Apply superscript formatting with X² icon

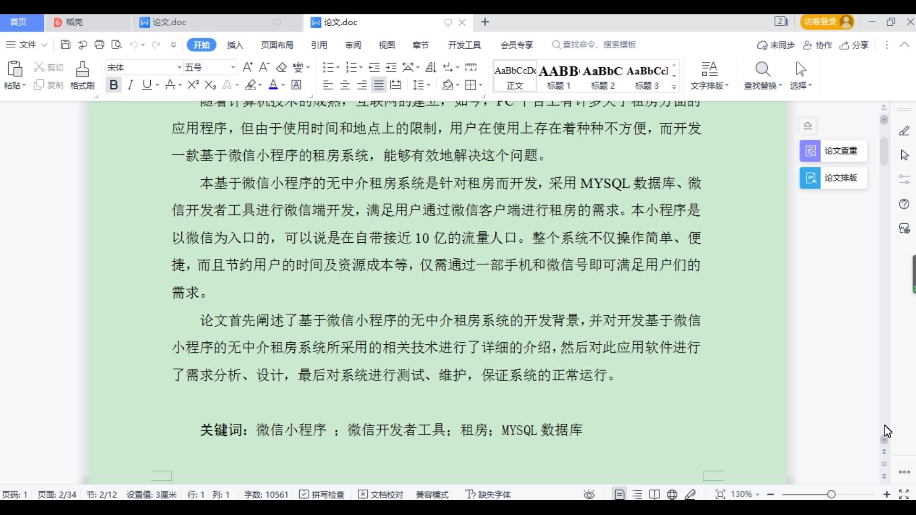pyautogui.click(x=193, y=85)
